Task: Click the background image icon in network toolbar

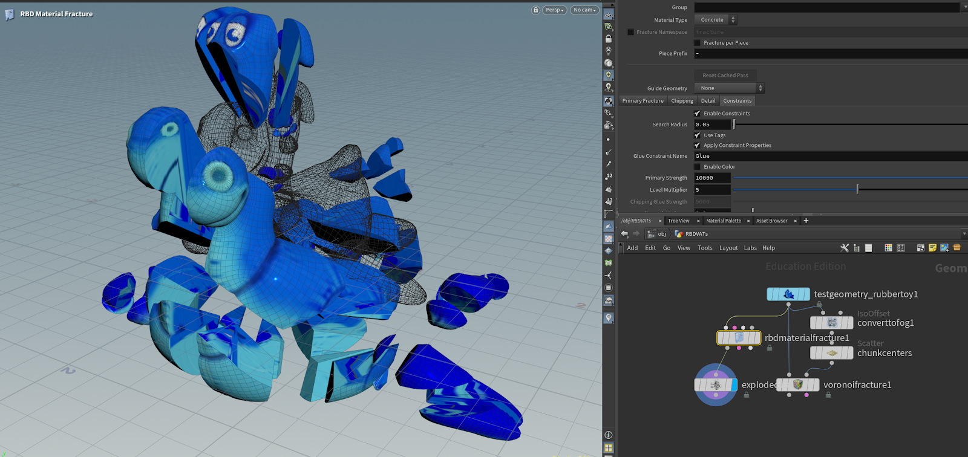Action: pos(944,248)
